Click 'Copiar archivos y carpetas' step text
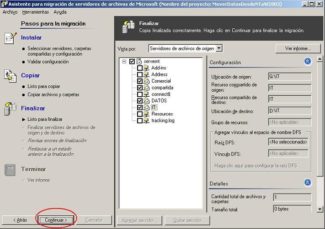The height and width of the screenshot is (229, 325). point(53,94)
